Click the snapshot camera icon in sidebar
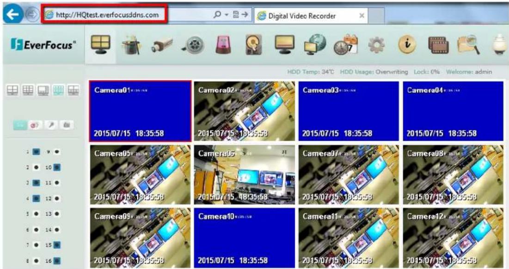 coord(67,125)
